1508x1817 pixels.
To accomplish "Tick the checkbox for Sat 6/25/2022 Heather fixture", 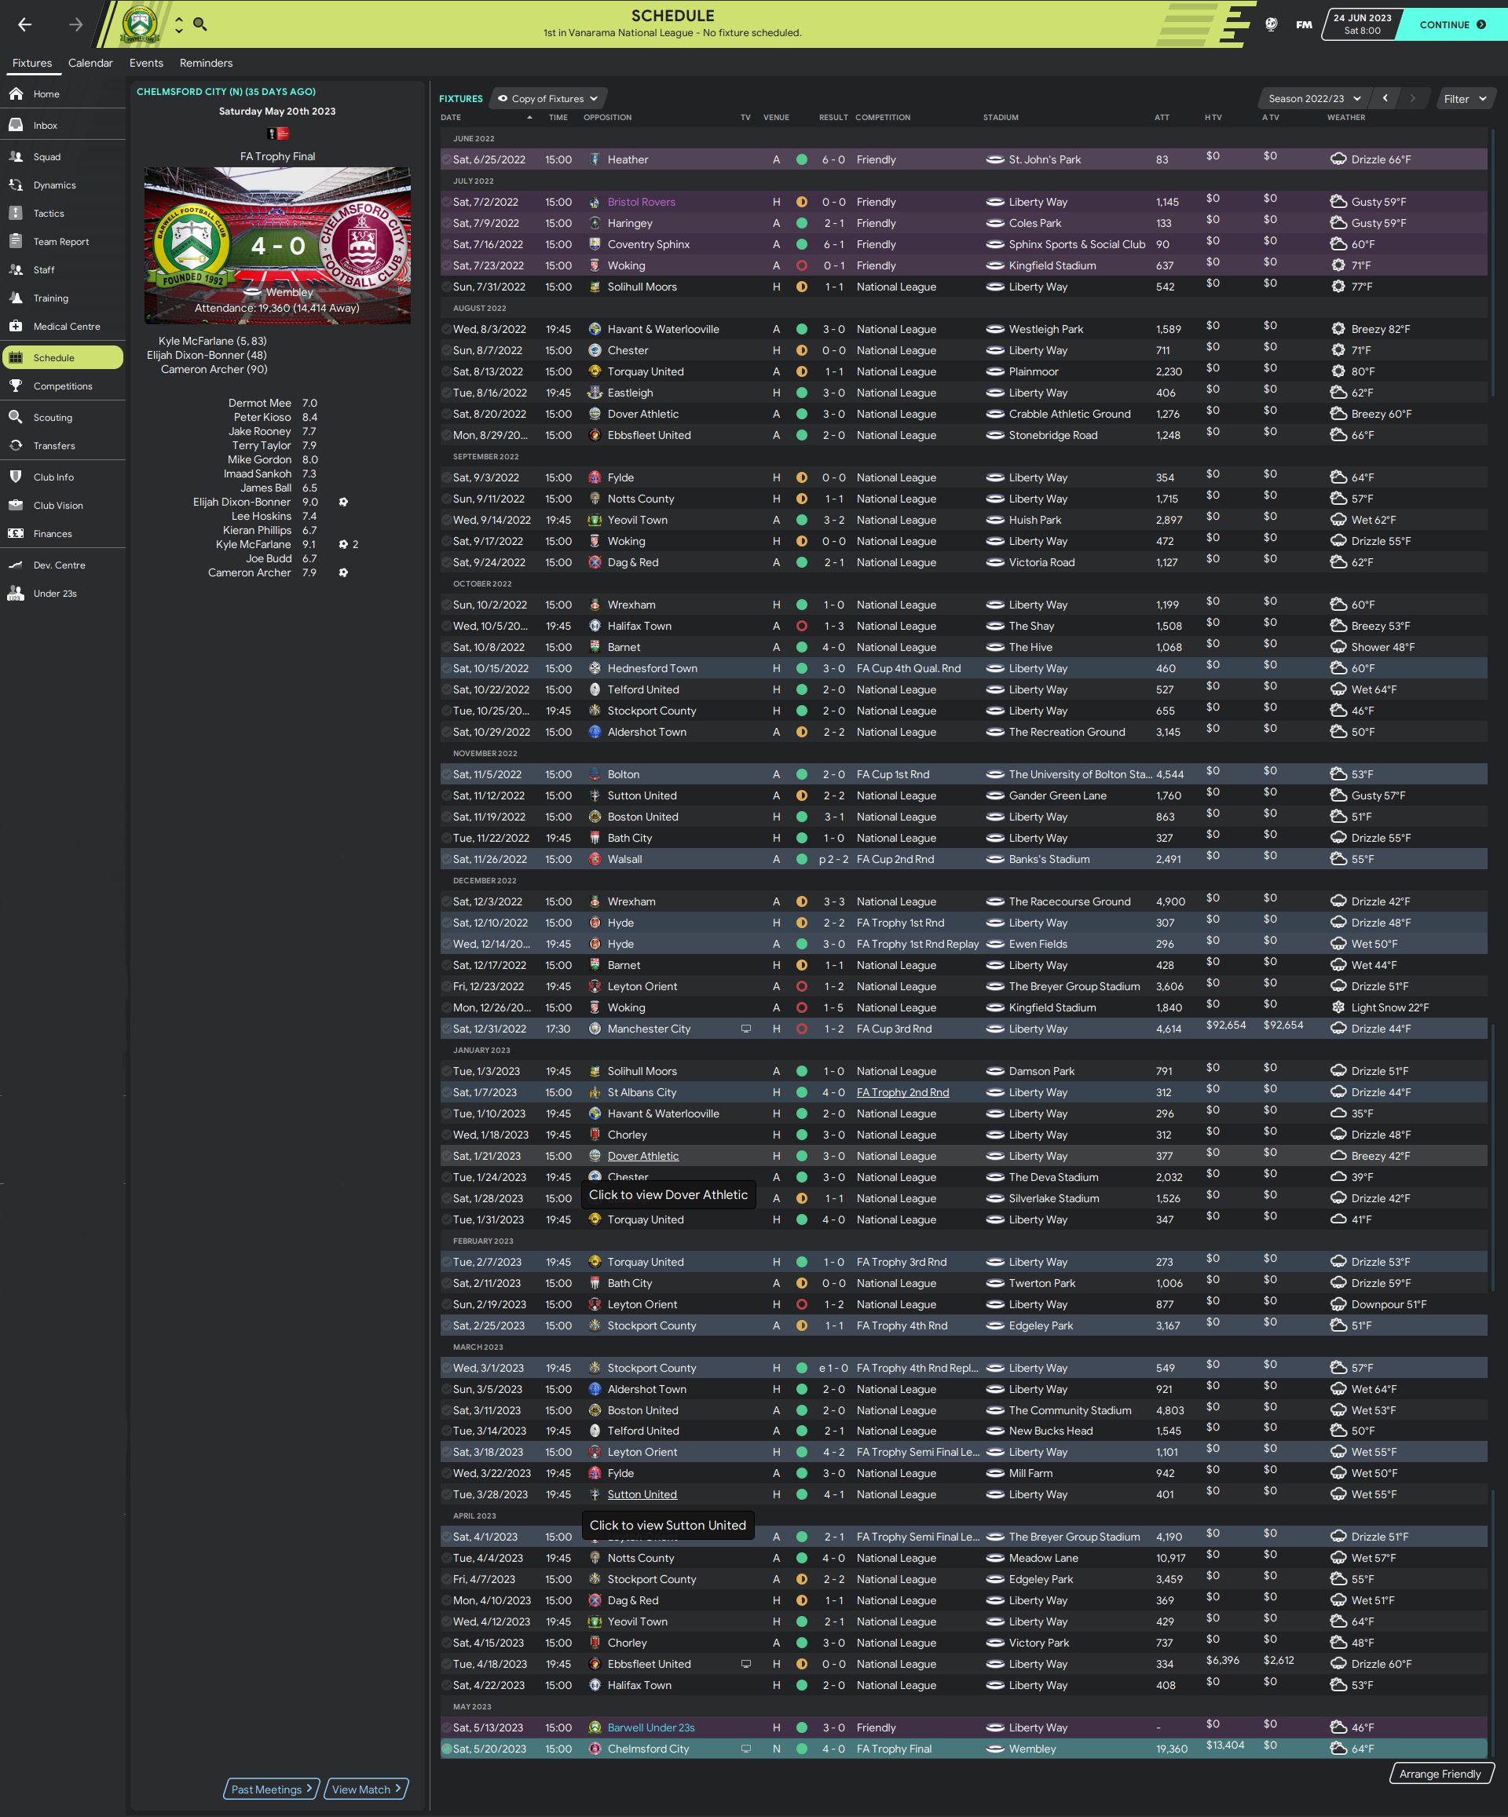I will [x=447, y=159].
